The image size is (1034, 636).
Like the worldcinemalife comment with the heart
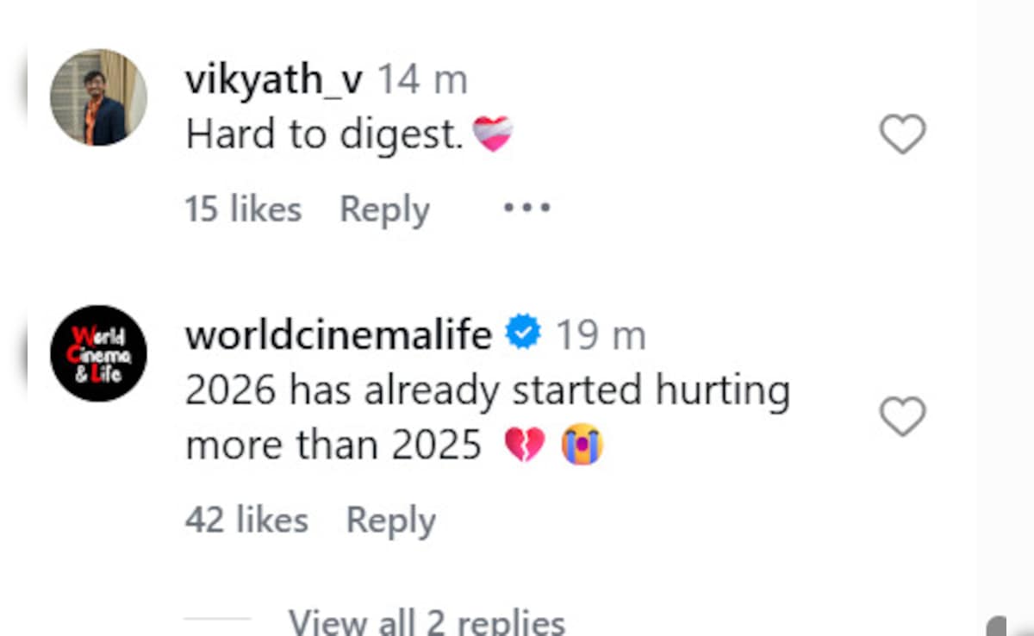tap(902, 417)
